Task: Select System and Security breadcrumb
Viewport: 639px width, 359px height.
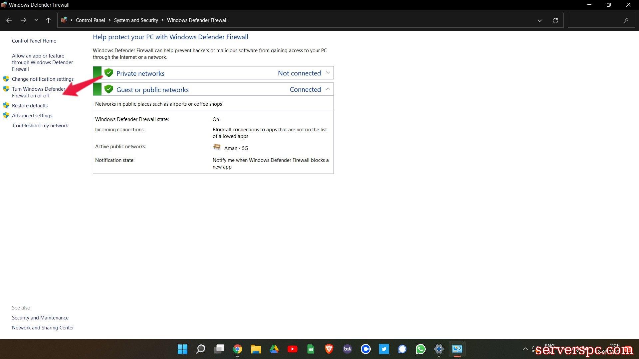Action: [136, 20]
